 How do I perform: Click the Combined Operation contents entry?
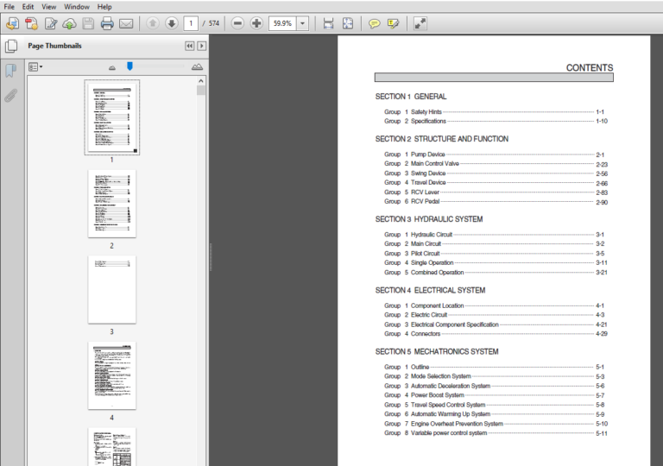496,273
